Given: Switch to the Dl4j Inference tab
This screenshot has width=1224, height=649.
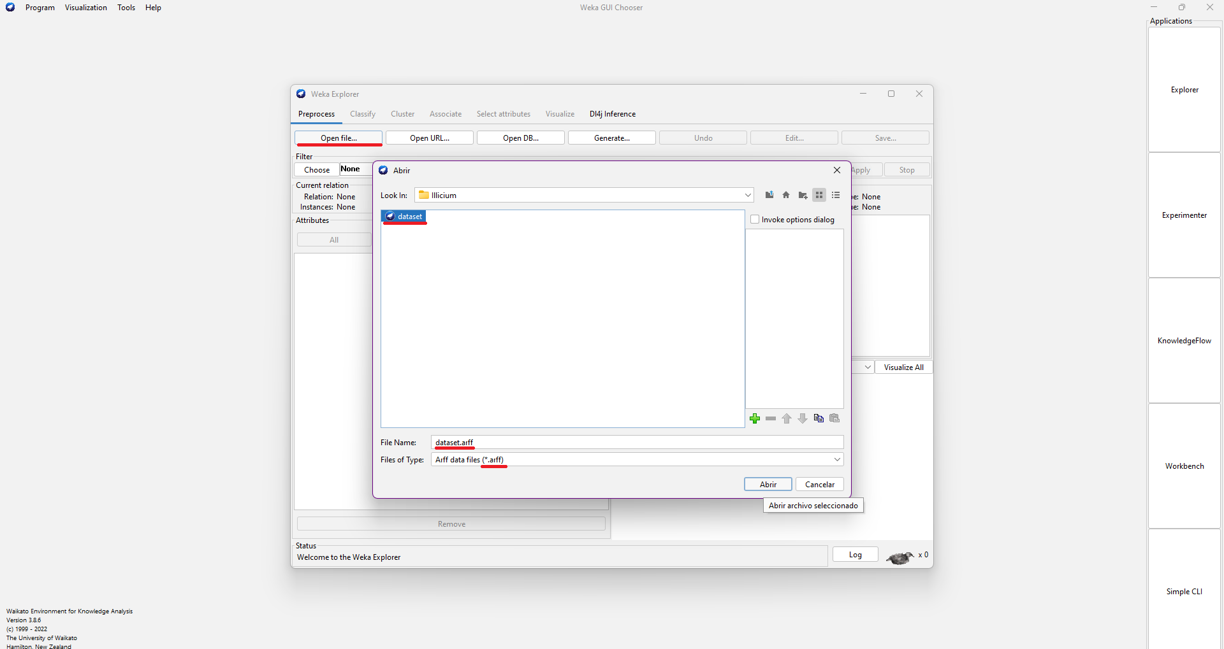Looking at the screenshot, I should click(x=612, y=114).
